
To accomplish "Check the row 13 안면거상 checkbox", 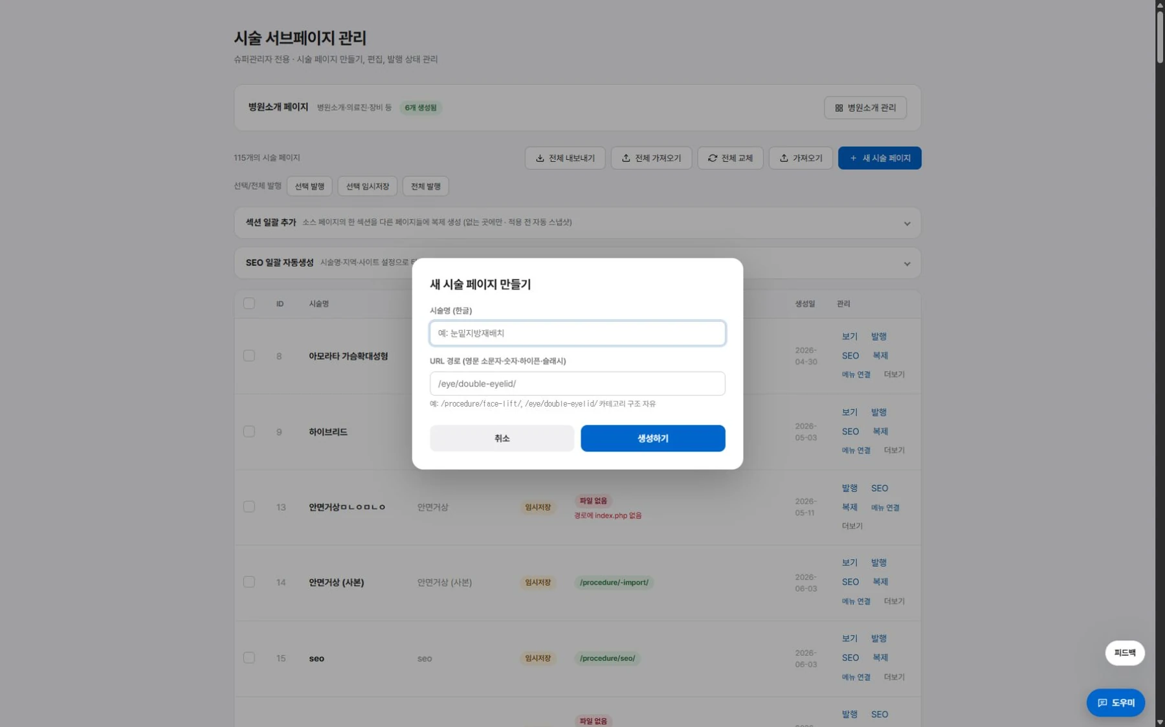I will (x=249, y=506).
